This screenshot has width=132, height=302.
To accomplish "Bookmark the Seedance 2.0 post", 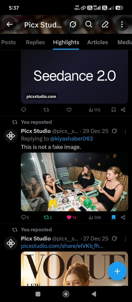I will click(x=113, y=110).
